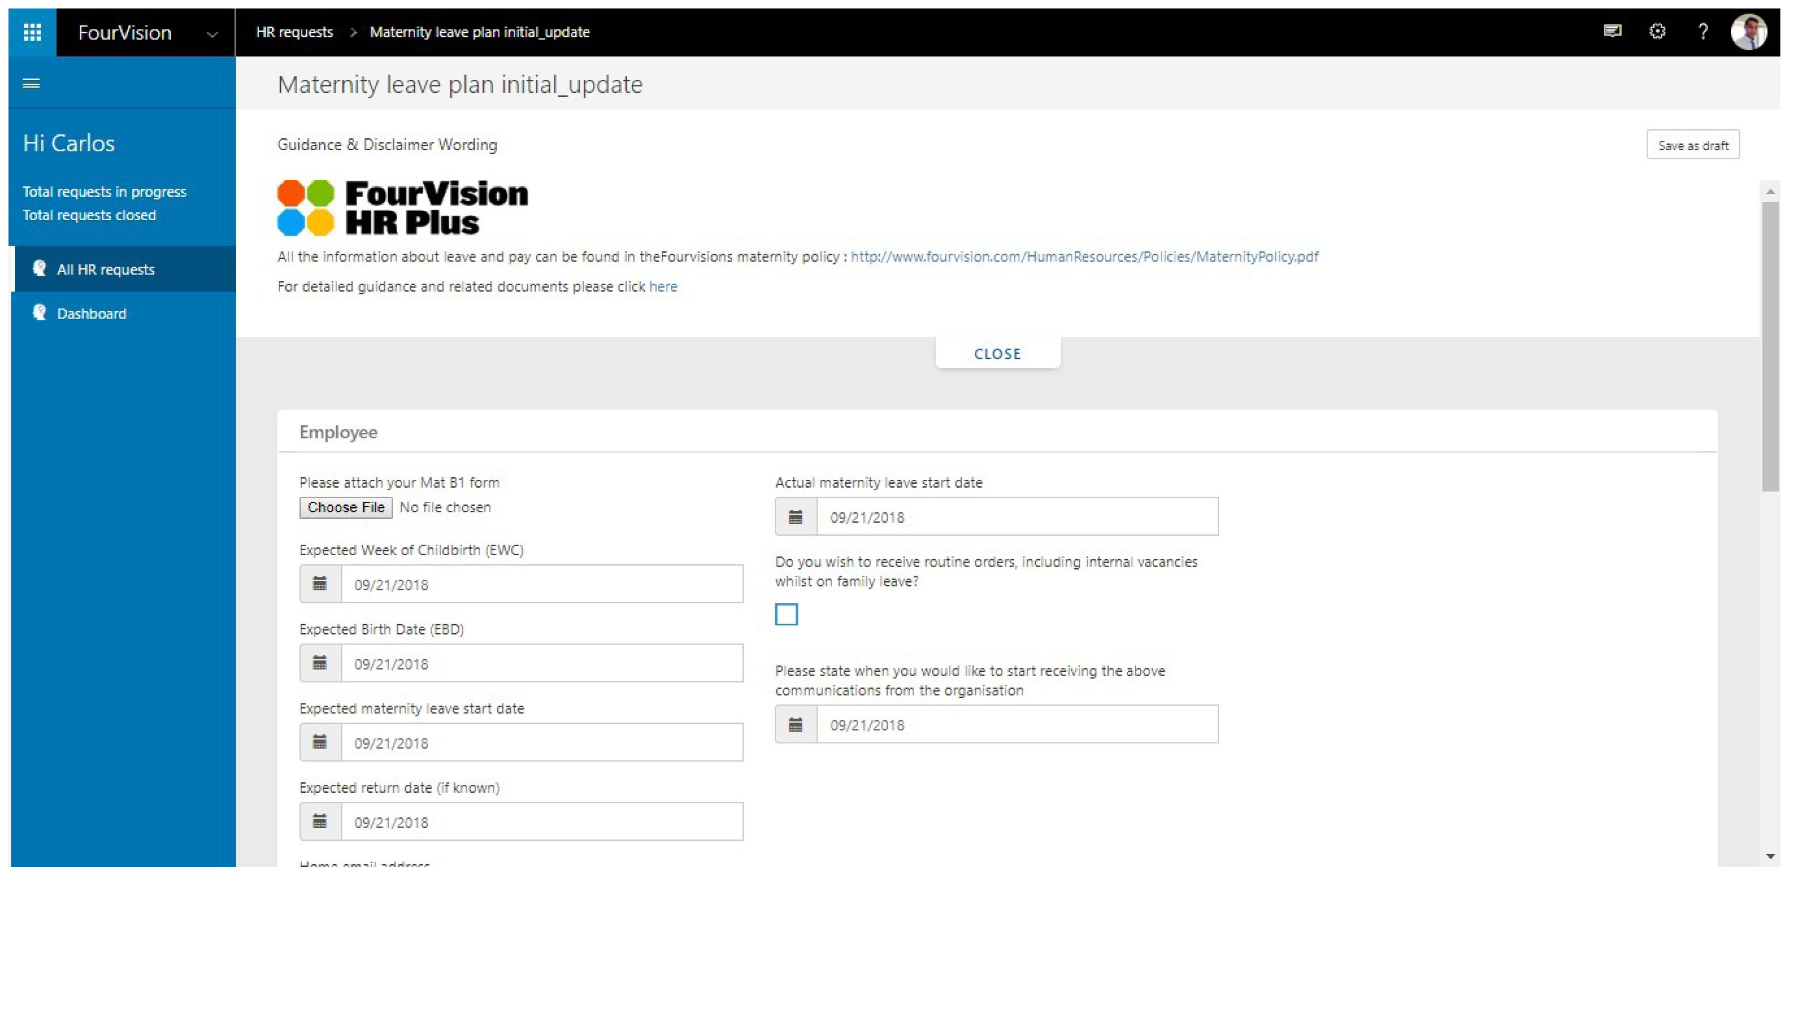Expand the FourVision company dropdown
The image size is (1812, 1019).
click(x=212, y=34)
